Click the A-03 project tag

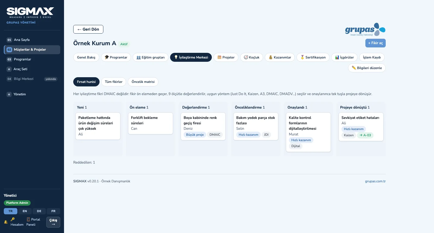click(365, 135)
